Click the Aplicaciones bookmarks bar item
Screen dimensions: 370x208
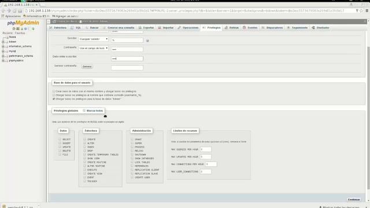[11, 16]
